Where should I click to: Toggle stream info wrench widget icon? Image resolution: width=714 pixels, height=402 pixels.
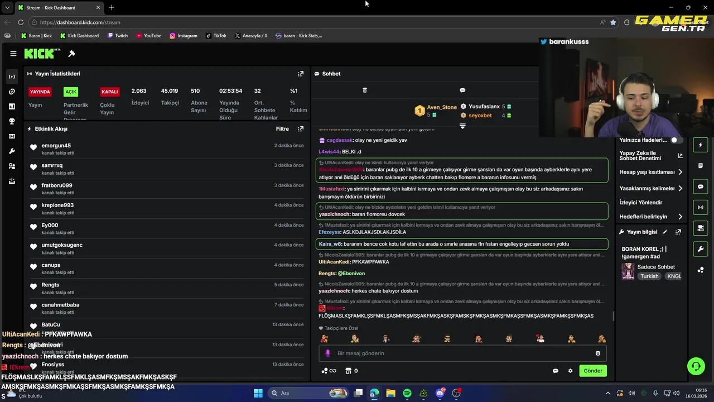pyautogui.click(x=701, y=248)
